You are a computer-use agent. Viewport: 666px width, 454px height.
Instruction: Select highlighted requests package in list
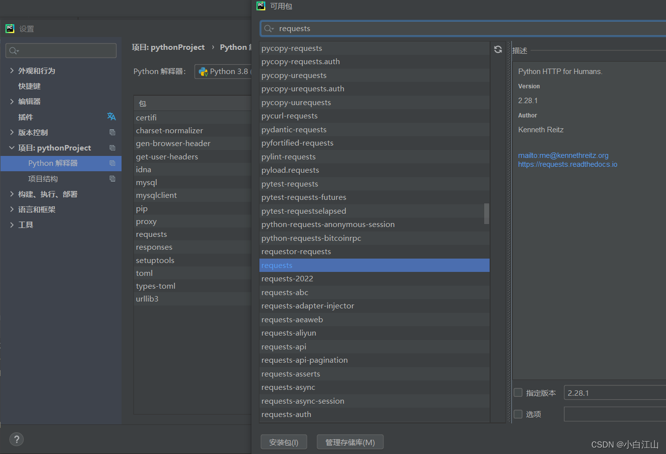pyautogui.click(x=375, y=265)
